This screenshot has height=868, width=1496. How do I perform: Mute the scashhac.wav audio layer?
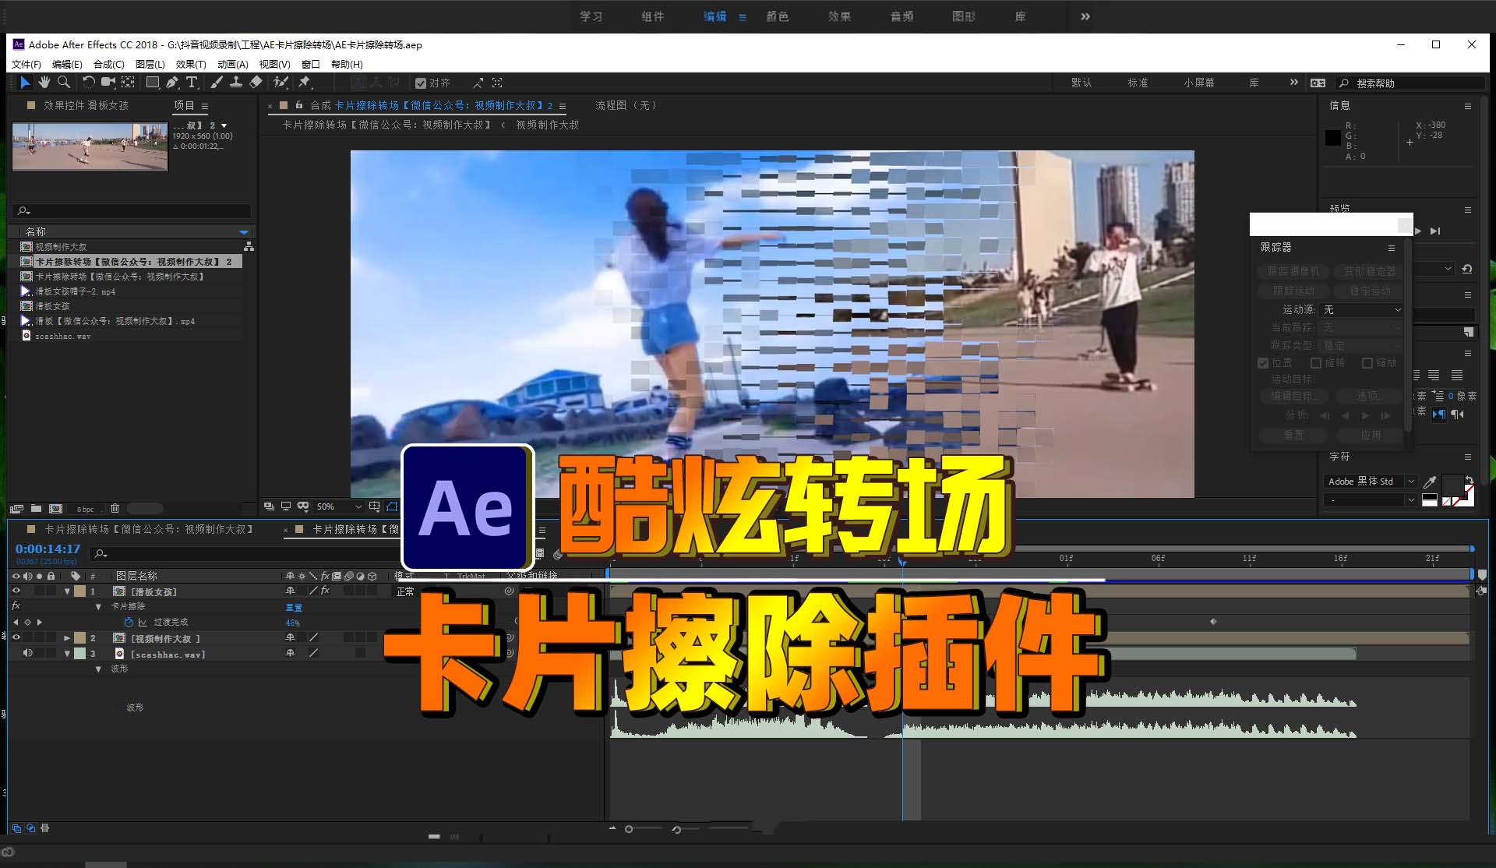28,653
